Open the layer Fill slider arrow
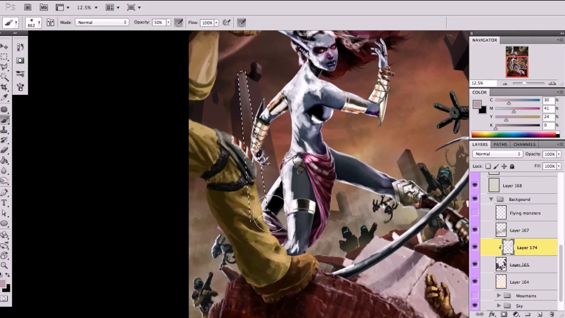This screenshot has width=565, height=318. (x=559, y=166)
